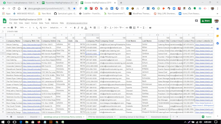Image resolution: width=221 pixels, height=124 pixels.
Task: Open the functions sigma dropdown
Action: (144, 28)
